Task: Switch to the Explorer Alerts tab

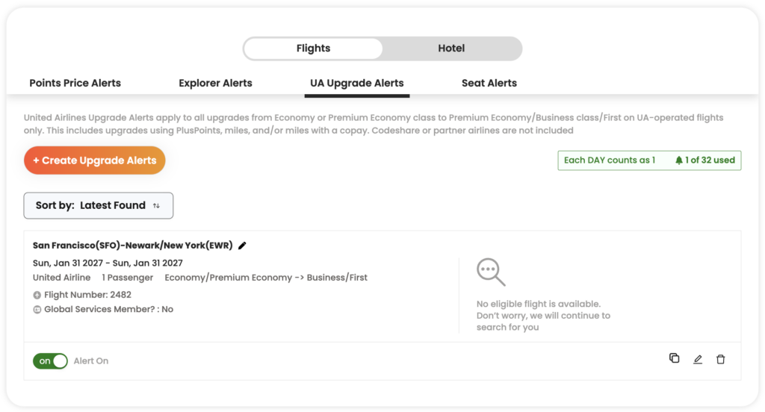Action: coord(215,83)
